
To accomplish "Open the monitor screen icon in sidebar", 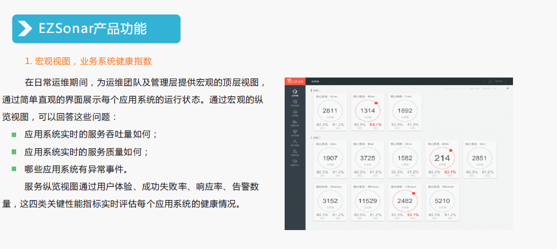I will coord(295,131).
